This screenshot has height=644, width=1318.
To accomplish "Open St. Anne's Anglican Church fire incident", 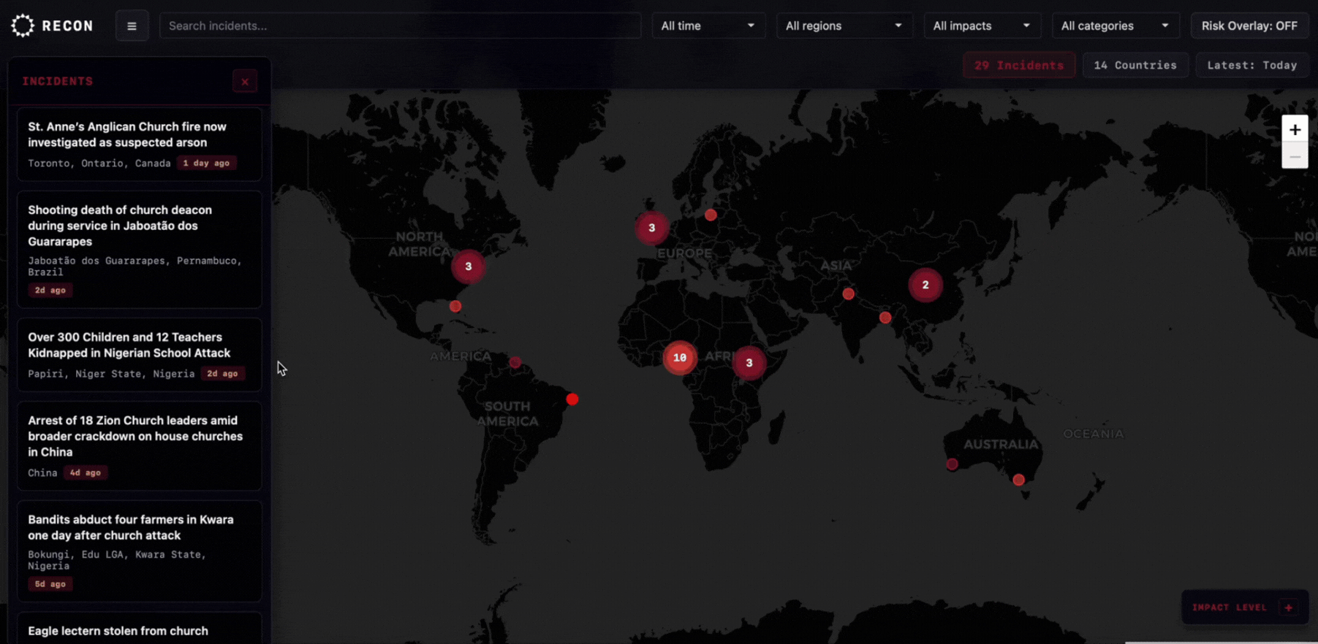I will point(139,144).
